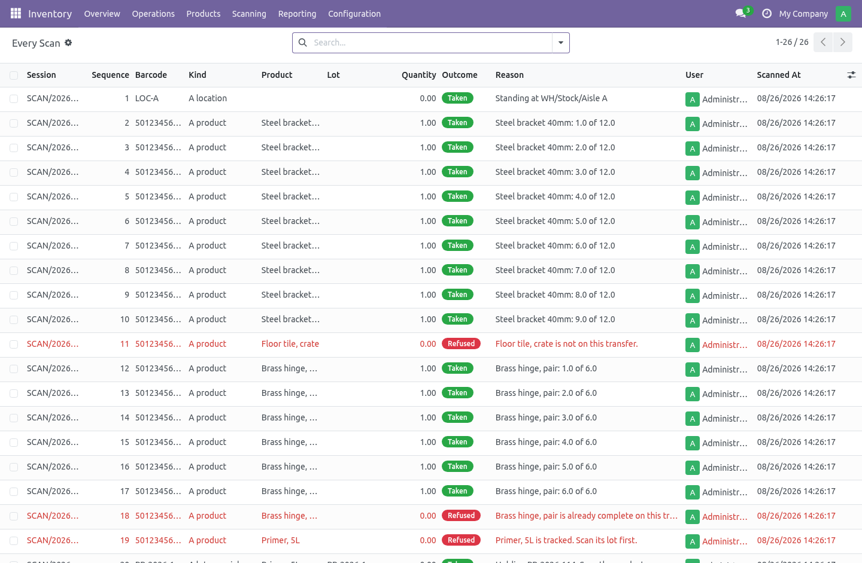The width and height of the screenshot is (862, 563).
Task: Open the user avatar menu
Action: pos(843,13)
